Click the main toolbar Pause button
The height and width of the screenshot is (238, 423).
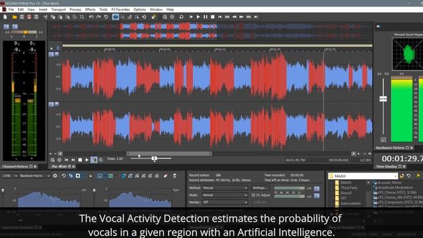[206, 17]
